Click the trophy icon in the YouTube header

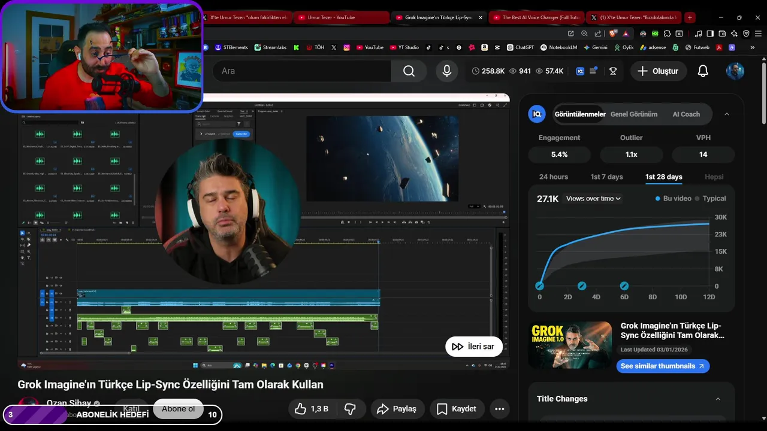pos(612,71)
